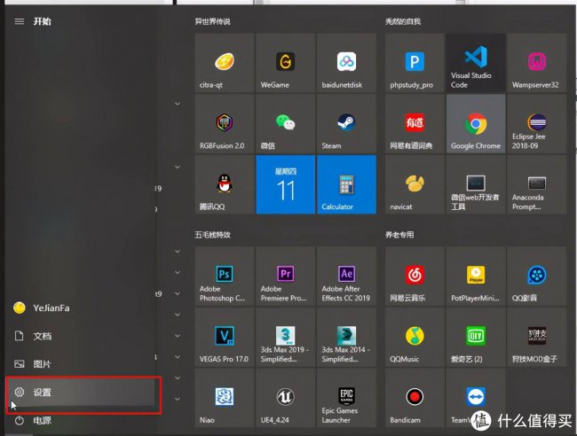This screenshot has height=436, width=577.
Task: Open the calendar tile showing 11
Action: (x=286, y=184)
